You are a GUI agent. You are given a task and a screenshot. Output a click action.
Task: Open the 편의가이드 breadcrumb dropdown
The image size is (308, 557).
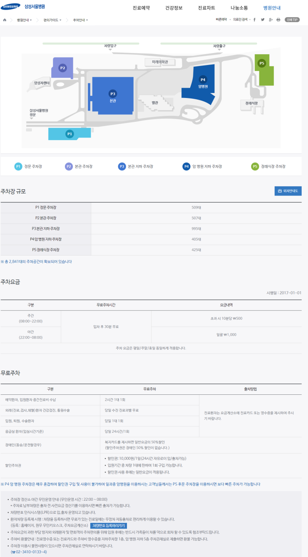52,20
